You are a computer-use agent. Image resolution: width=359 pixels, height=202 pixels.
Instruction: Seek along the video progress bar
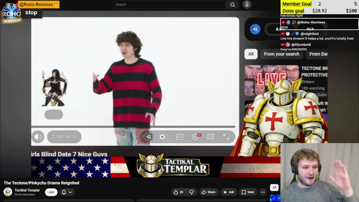point(133,127)
